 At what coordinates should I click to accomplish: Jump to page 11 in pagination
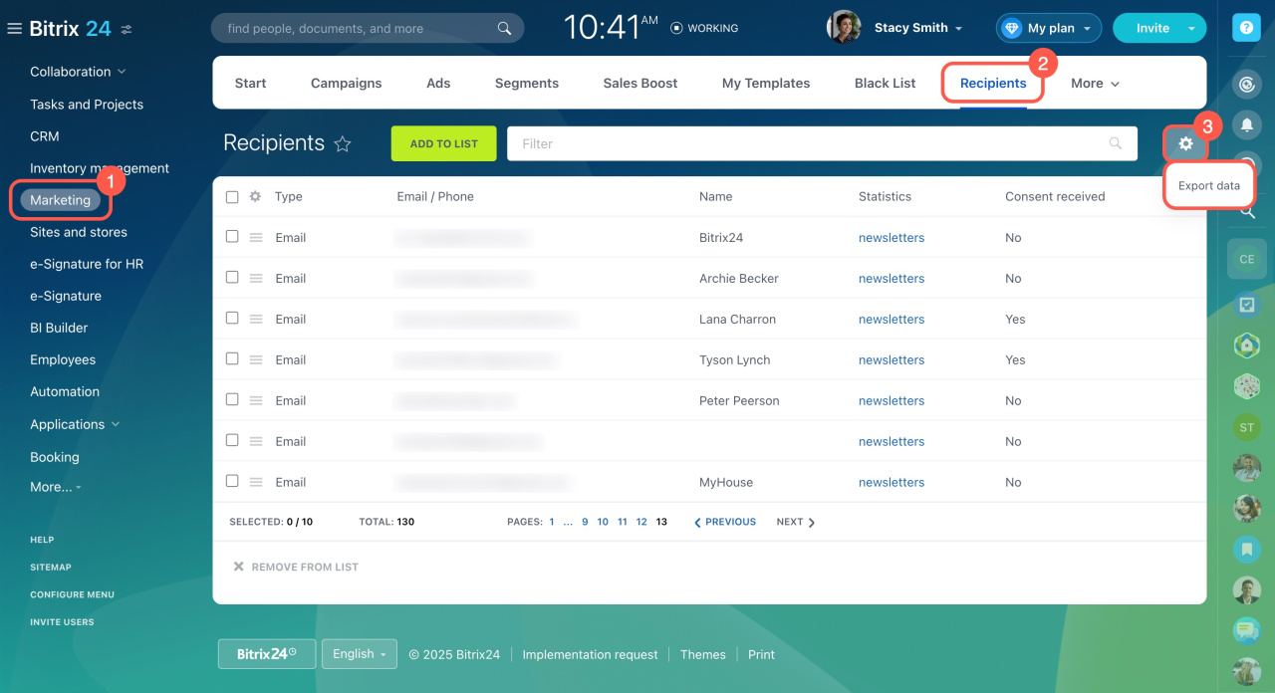[623, 522]
